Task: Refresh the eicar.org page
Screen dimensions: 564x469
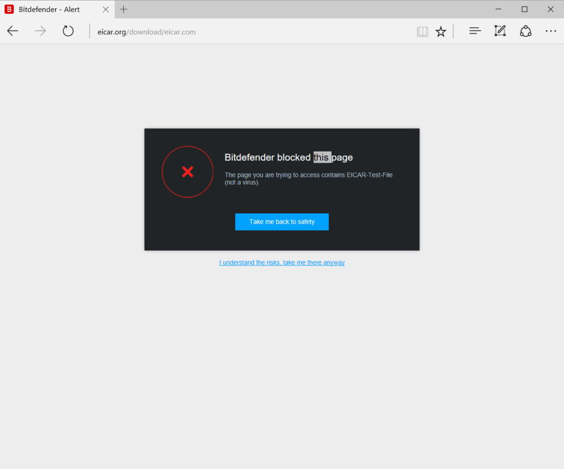Action: pos(68,31)
